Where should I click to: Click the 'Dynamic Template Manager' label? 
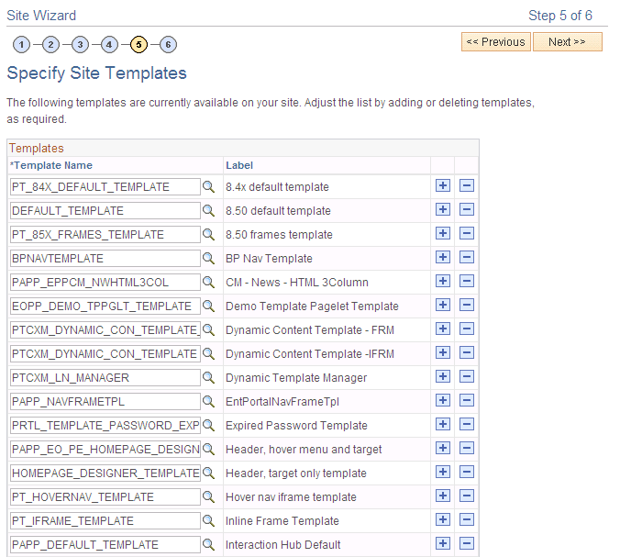tap(296, 378)
